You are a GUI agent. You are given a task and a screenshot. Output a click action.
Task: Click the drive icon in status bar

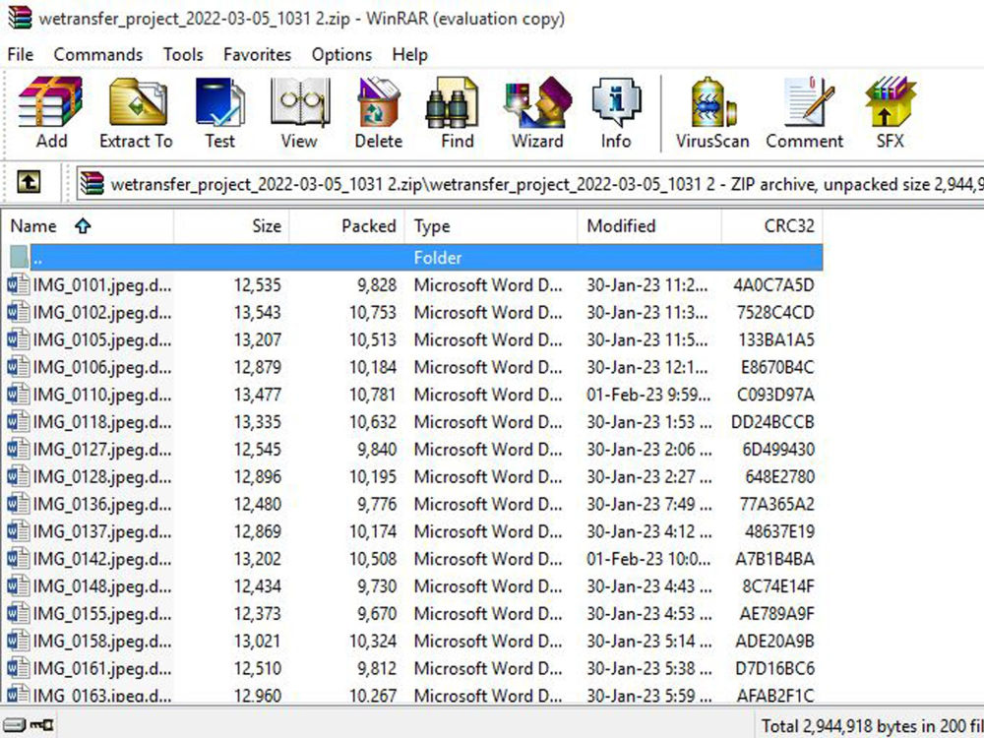tap(15, 725)
